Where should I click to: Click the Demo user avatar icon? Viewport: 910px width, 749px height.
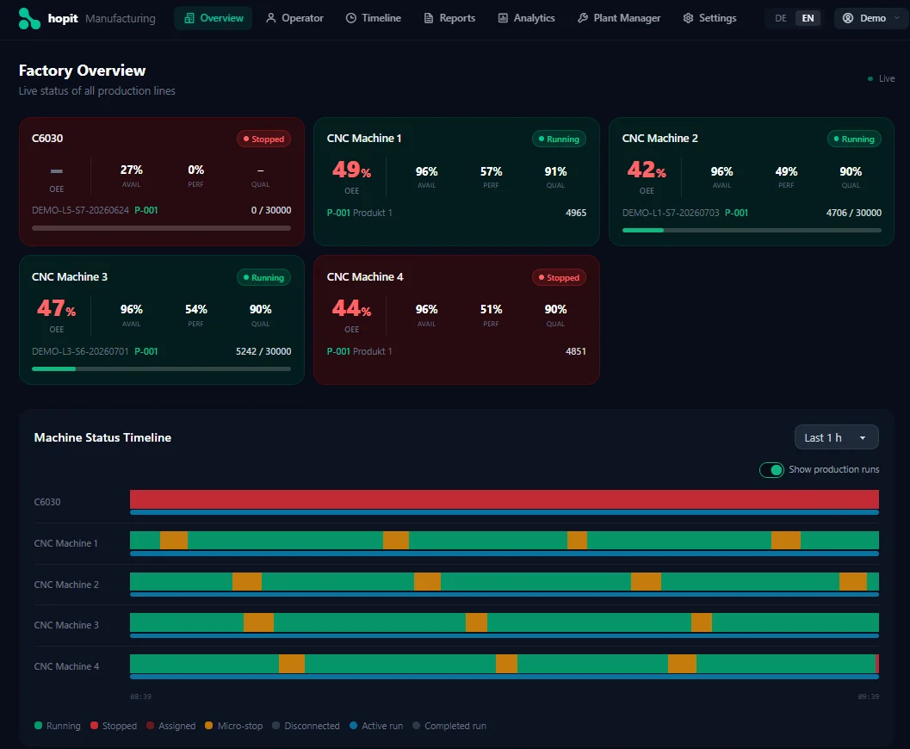(848, 18)
